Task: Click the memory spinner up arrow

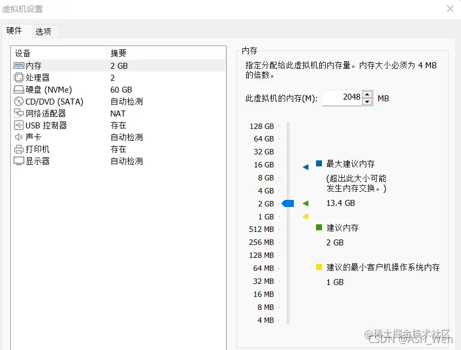Action: [x=366, y=94]
